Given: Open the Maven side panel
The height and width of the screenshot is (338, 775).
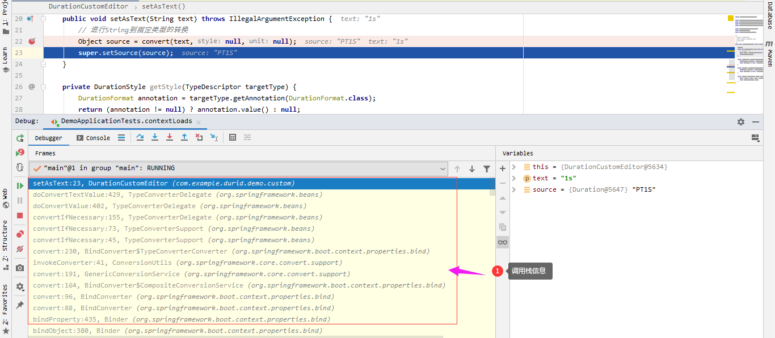Looking at the screenshot, I should coord(769,54).
